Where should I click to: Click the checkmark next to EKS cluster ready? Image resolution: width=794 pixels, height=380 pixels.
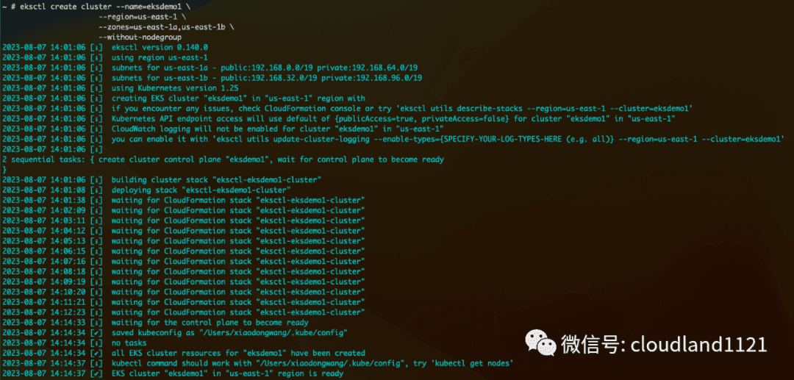click(x=96, y=373)
